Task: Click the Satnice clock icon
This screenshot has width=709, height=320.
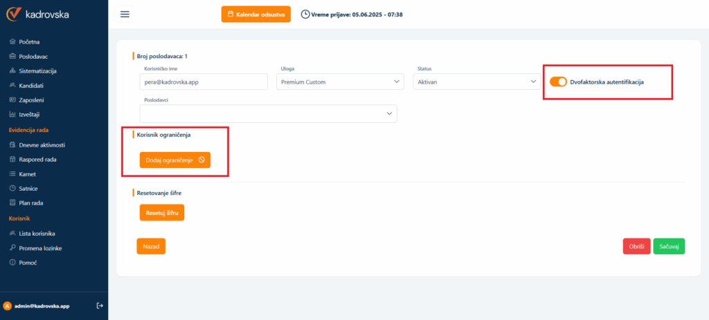Action: (x=12, y=188)
